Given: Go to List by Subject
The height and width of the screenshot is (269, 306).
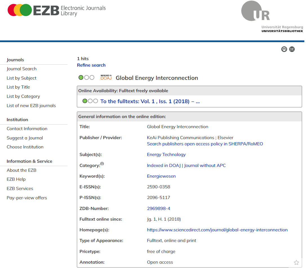Looking at the screenshot, I should click(x=21, y=78).
